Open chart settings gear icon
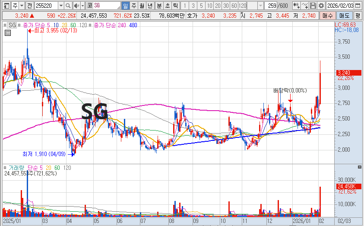Screen dimensions: 364x226 point(321,6)
